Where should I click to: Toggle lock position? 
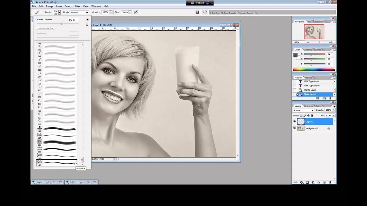click(308, 116)
